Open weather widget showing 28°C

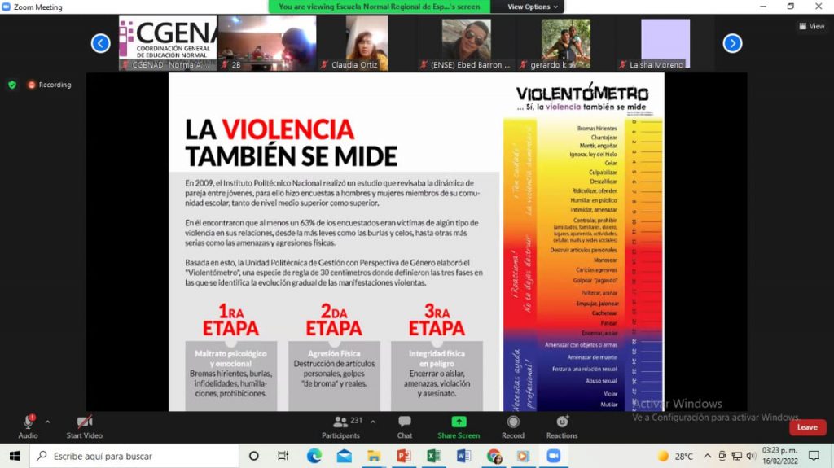click(675, 456)
